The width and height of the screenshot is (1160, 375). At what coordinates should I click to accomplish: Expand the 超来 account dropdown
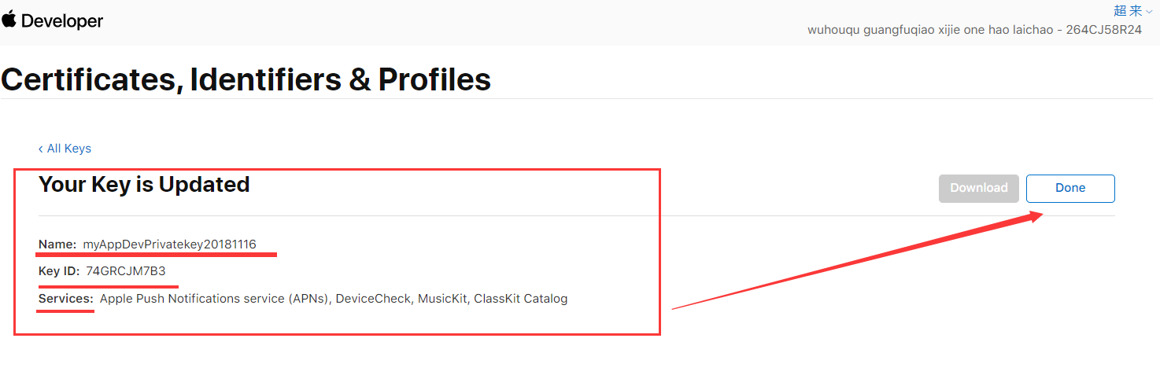tap(1128, 10)
